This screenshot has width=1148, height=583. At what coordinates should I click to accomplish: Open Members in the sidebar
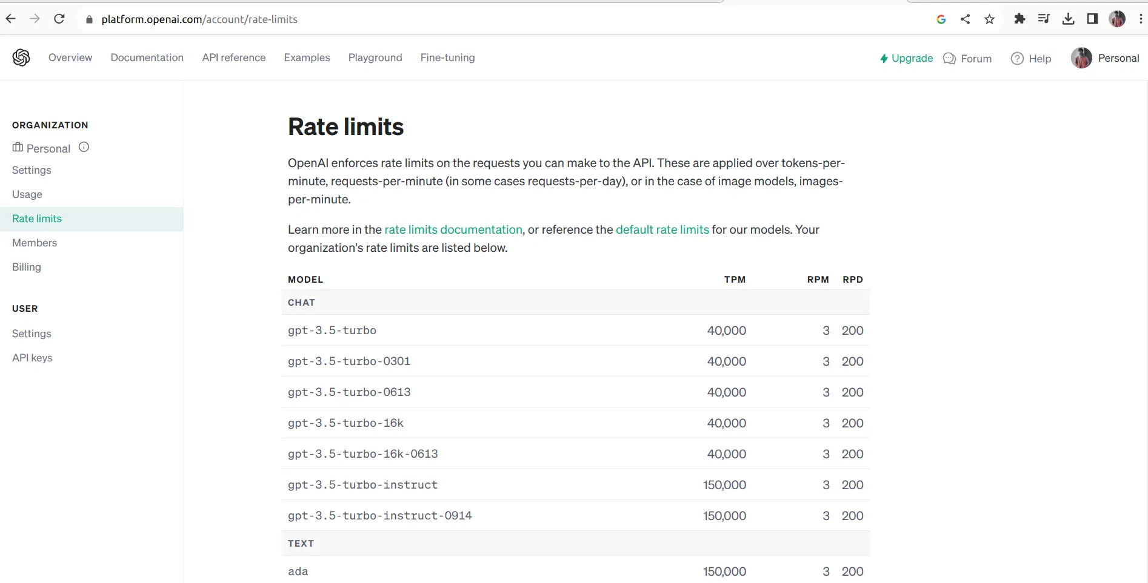coord(35,243)
